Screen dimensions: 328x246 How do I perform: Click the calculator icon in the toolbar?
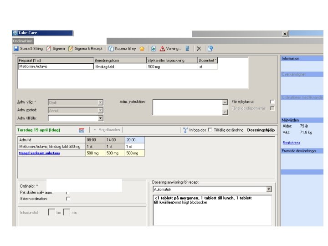pyautogui.click(x=187, y=49)
